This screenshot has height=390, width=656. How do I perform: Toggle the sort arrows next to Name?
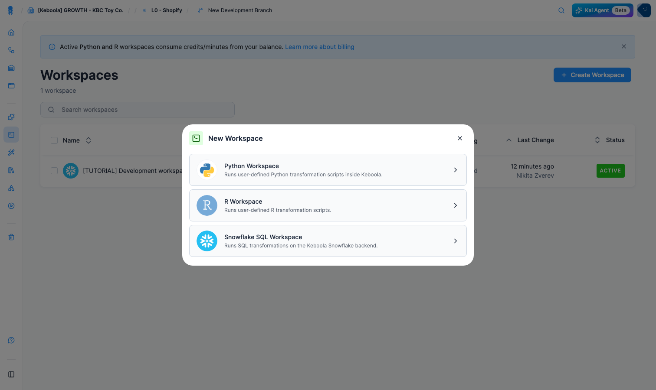coord(89,140)
